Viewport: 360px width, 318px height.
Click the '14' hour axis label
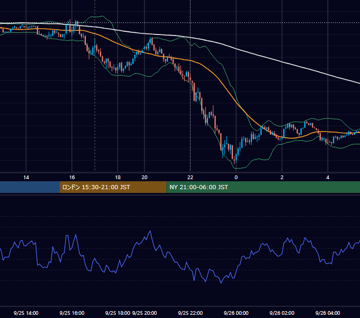pyautogui.click(x=26, y=178)
